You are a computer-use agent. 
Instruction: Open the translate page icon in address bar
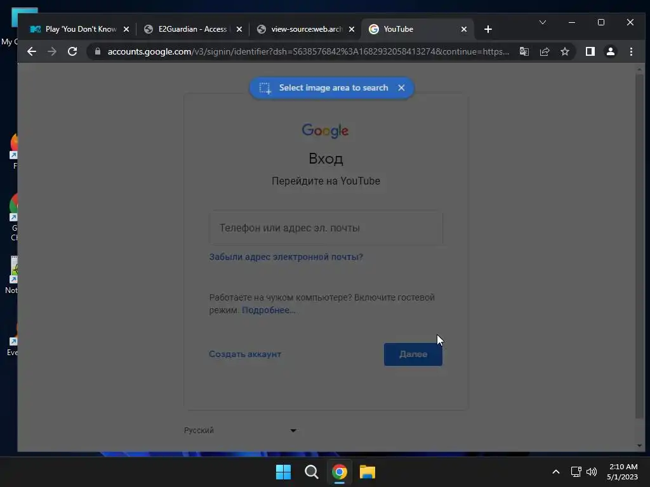coord(524,51)
